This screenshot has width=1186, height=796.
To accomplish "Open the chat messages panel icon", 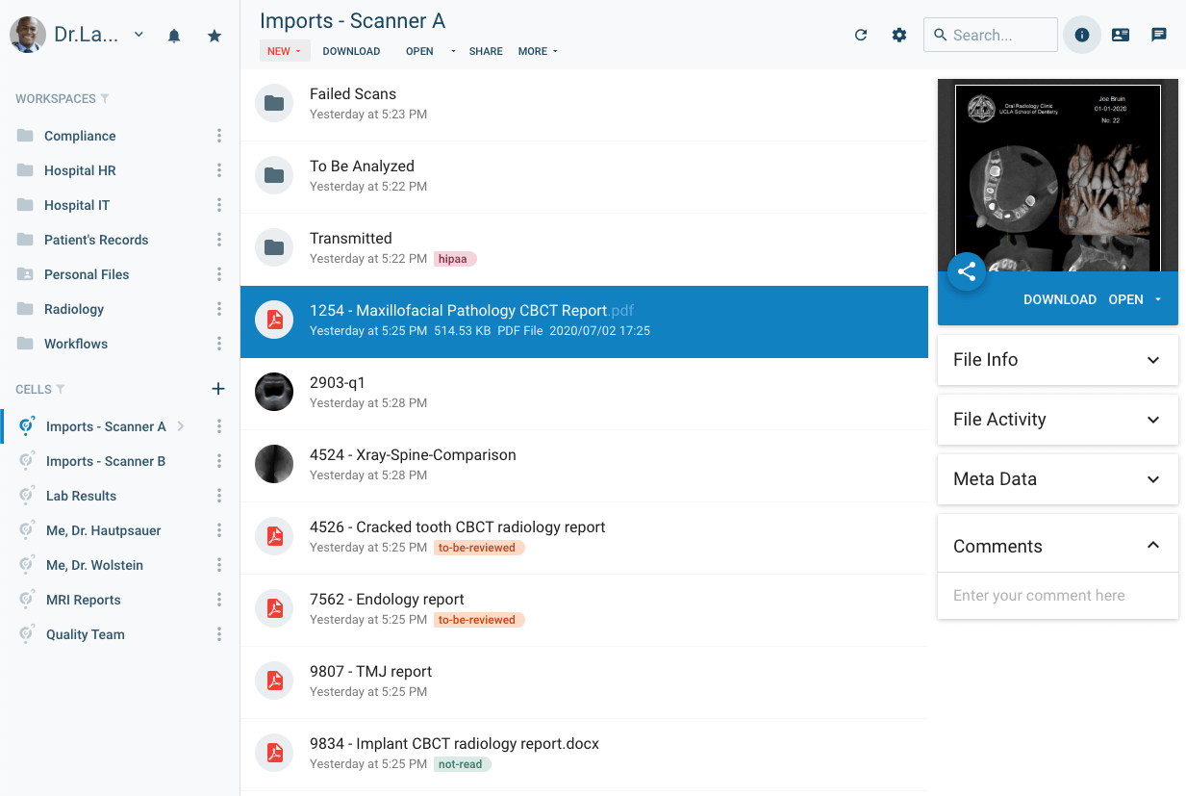I will 1159,35.
